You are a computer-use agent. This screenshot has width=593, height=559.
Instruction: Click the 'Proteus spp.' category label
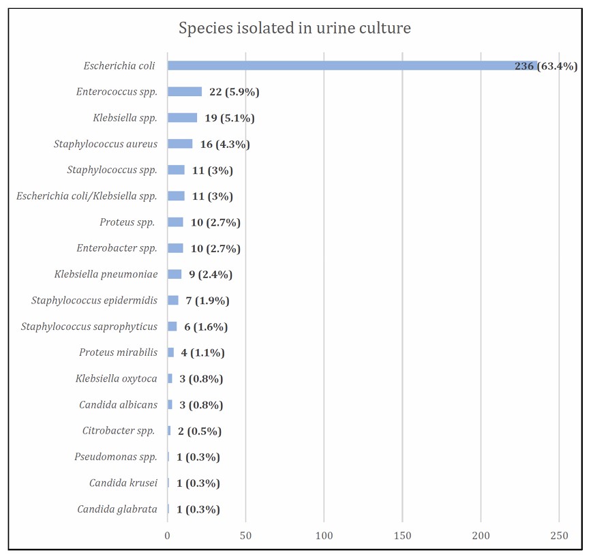coord(127,222)
